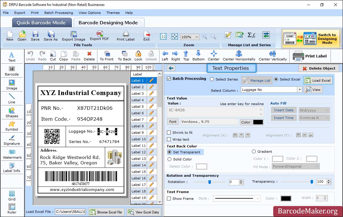
Task: Open the date format dropdown
Action: click(327, 110)
